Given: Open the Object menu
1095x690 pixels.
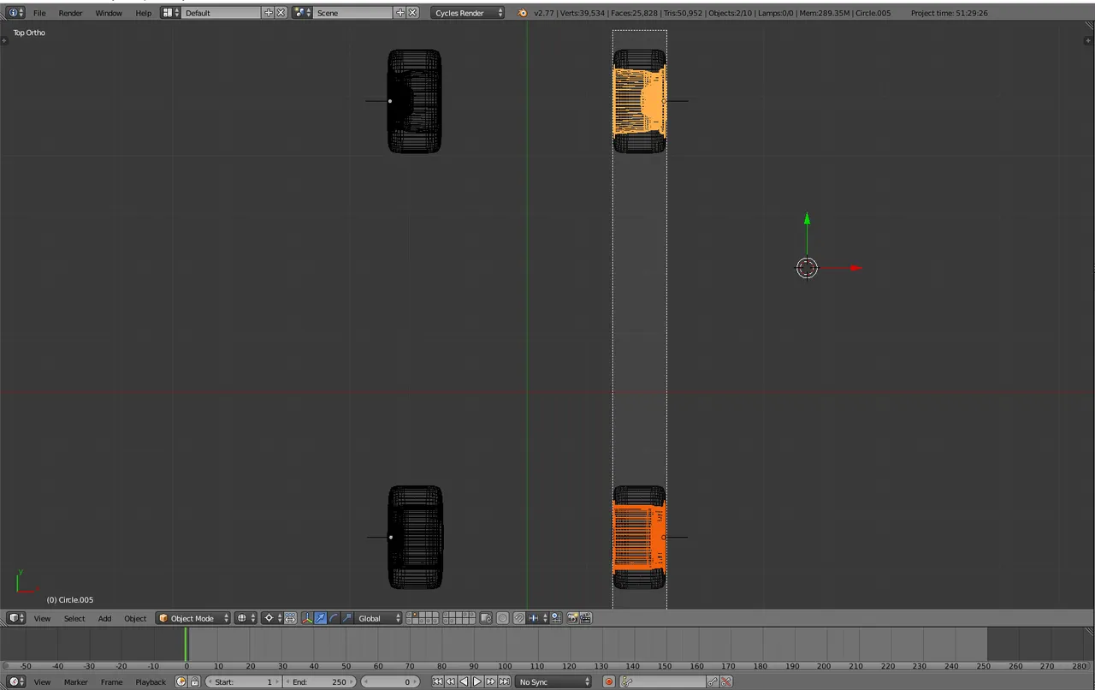Looking at the screenshot, I should tap(135, 618).
